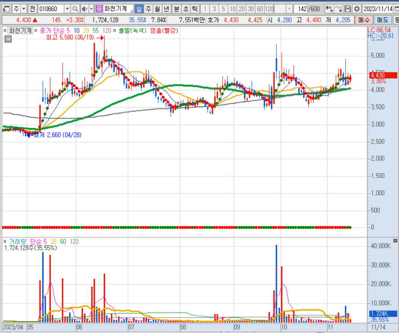Select the 10 interval button
This screenshot has width=399, height=333.
(233, 9)
